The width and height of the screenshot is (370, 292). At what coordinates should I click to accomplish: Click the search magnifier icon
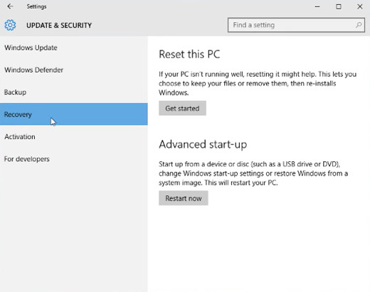[359, 25]
